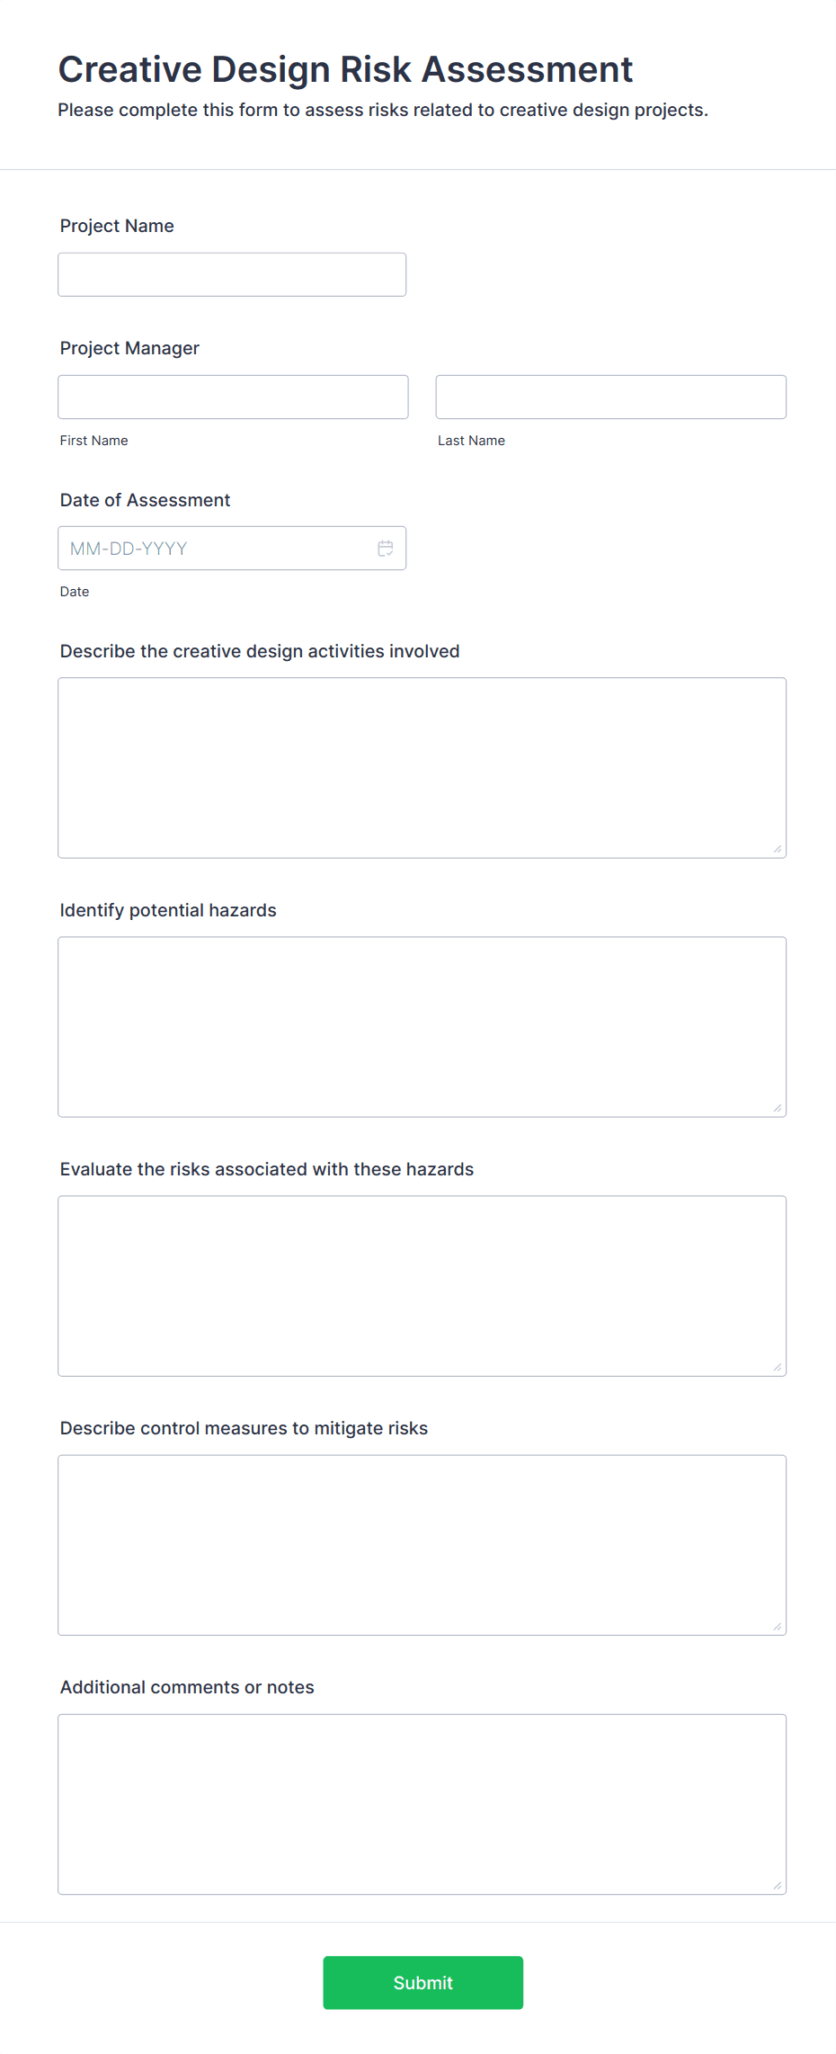The width and height of the screenshot is (836, 2054).
Task: Click the control measures textarea
Action: click(x=422, y=1543)
